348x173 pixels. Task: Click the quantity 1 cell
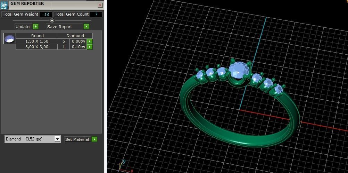(x=64, y=47)
